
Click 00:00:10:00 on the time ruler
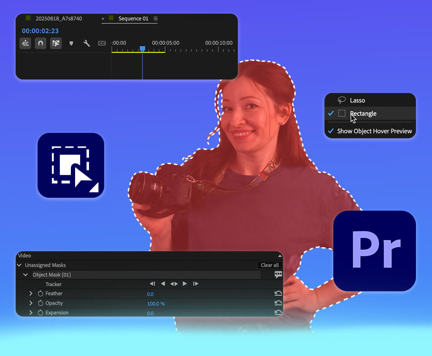click(219, 43)
